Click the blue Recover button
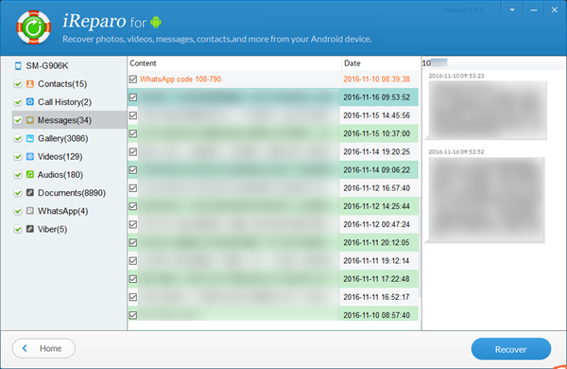567x369 pixels. tap(511, 349)
